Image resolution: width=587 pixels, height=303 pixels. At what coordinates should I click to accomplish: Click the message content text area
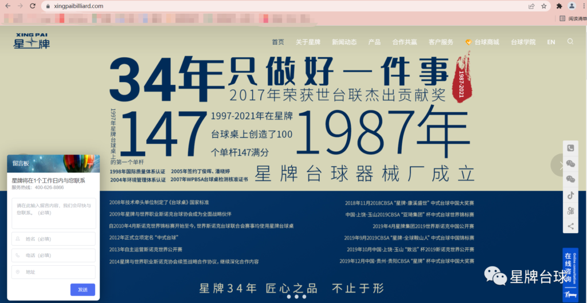53,213
